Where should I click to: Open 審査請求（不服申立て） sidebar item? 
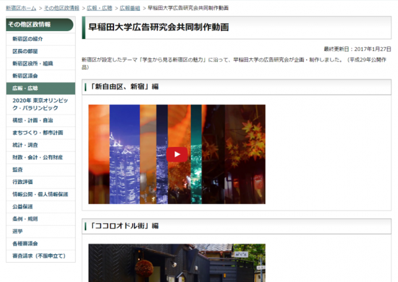click(40, 256)
